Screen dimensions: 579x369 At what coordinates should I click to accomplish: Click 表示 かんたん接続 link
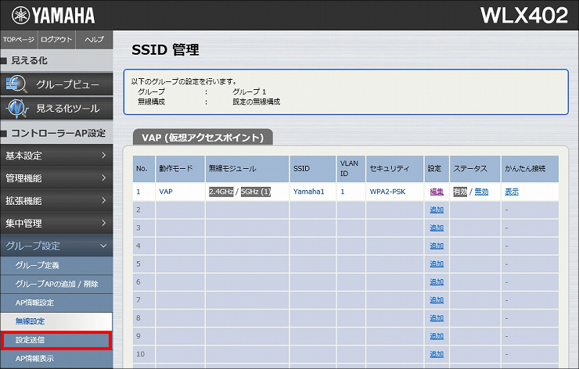click(x=512, y=192)
